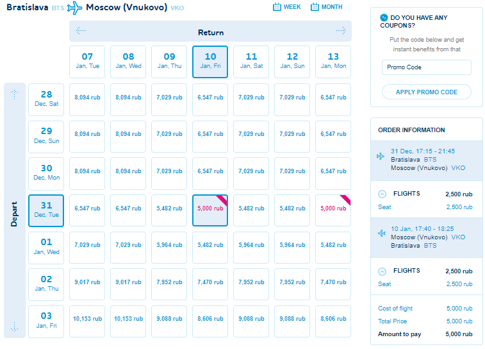Click the Moscow (Vnukovo) destination title
The image size is (485, 349).
126,7
